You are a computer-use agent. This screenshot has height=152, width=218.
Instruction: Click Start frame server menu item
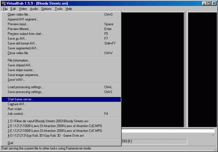click(x=21, y=99)
